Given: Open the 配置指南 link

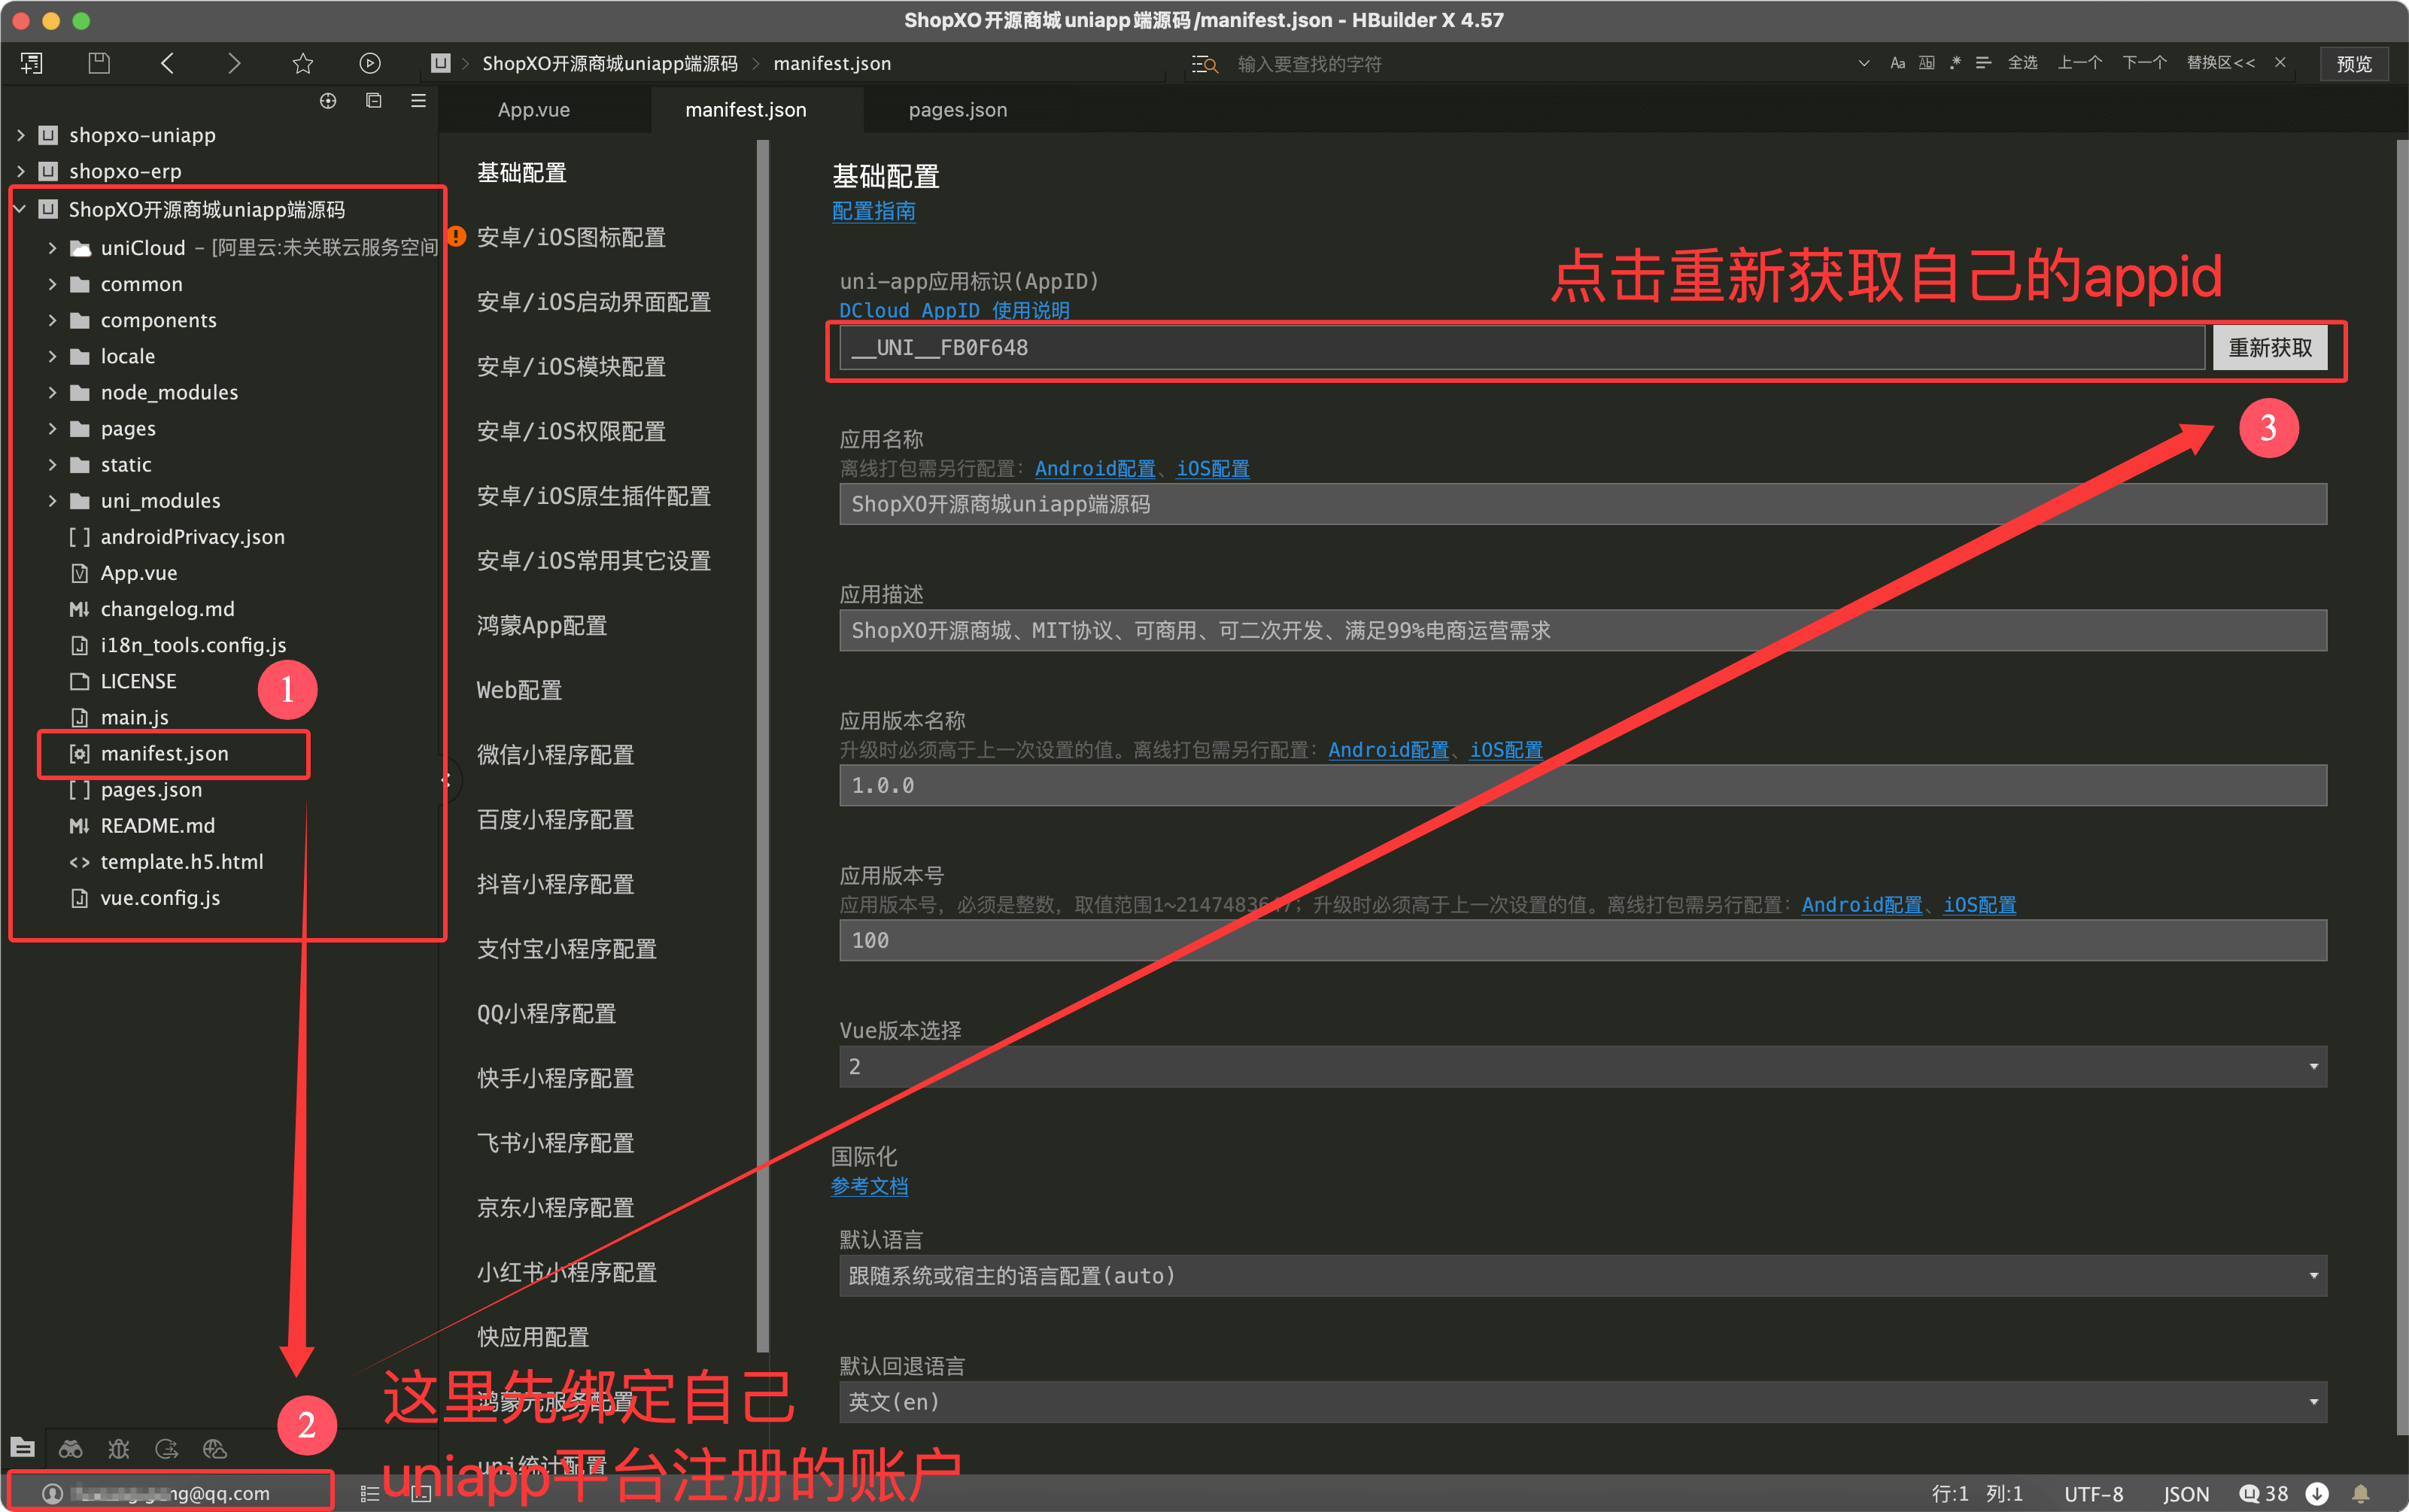Looking at the screenshot, I should coord(873,211).
